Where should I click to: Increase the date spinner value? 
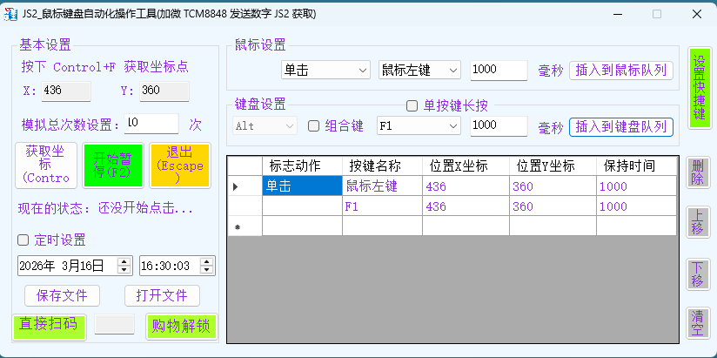coord(124,262)
